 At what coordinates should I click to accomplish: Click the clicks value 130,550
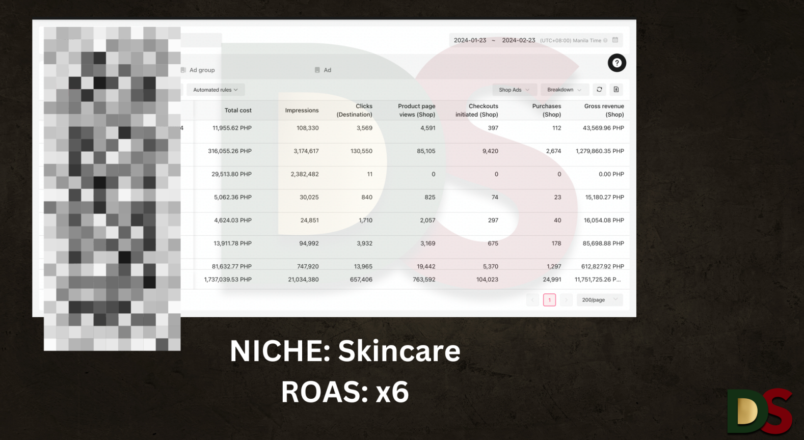361,151
